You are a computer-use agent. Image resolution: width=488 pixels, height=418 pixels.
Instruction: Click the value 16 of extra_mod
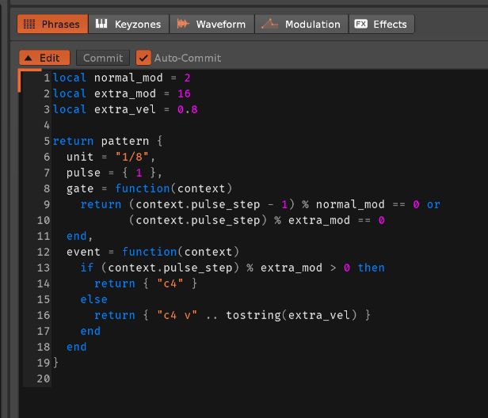184,93
